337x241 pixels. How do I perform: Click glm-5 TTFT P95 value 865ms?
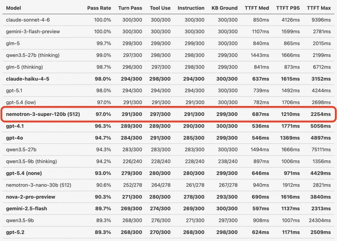(x=291, y=44)
